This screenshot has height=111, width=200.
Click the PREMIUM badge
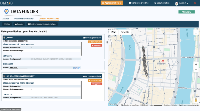pos(186,12)
